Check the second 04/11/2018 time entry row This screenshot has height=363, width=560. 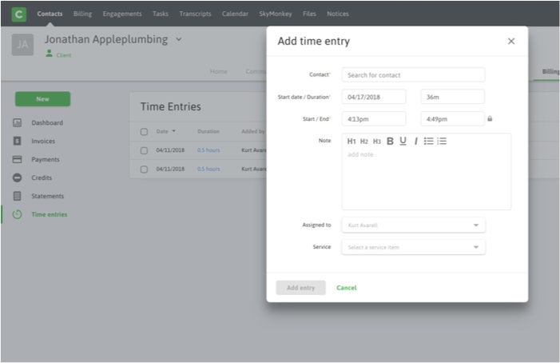[144, 169]
